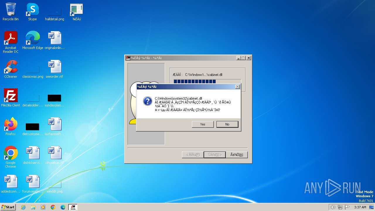Open Action Center flag icon
Viewport: 375px width, 211px height.
347,207
